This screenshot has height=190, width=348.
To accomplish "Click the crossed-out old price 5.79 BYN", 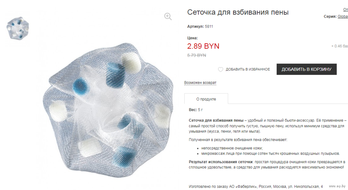I will point(196,55).
